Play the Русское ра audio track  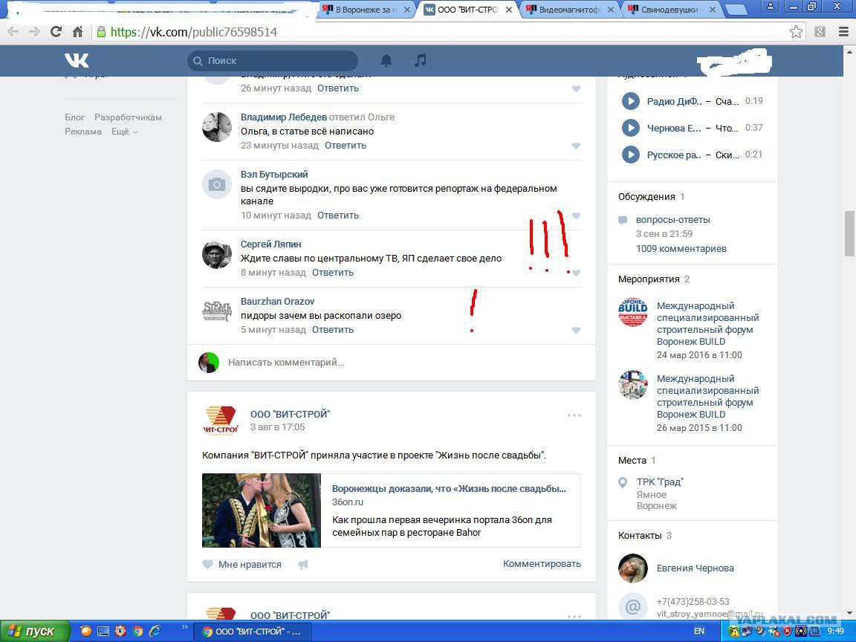pos(631,155)
